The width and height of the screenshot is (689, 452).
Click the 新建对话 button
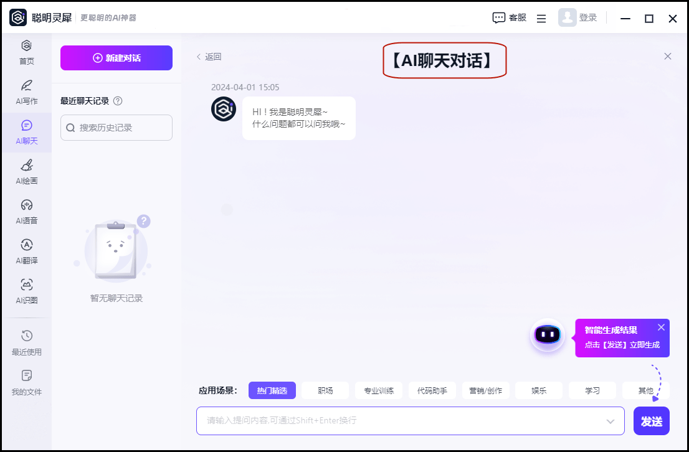[116, 58]
